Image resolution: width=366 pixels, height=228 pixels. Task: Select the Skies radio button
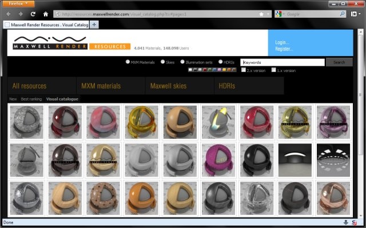click(x=162, y=62)
